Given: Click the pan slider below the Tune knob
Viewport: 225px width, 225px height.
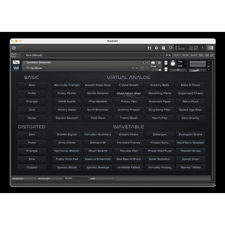Looking at the screenshot, I should [178, 70].
